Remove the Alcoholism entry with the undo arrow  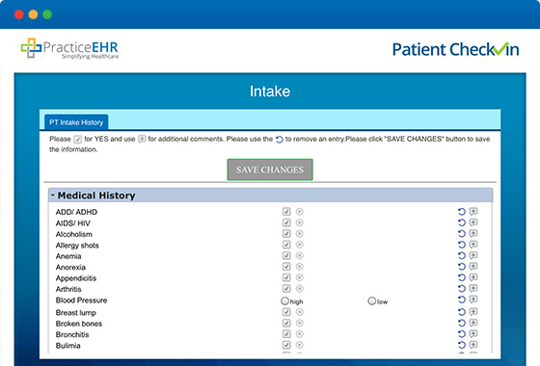tap(462, 234)
